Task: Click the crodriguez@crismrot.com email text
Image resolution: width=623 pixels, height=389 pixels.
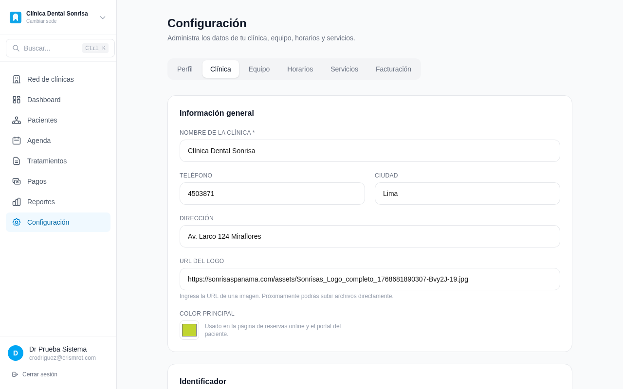Action: (62, 358)
